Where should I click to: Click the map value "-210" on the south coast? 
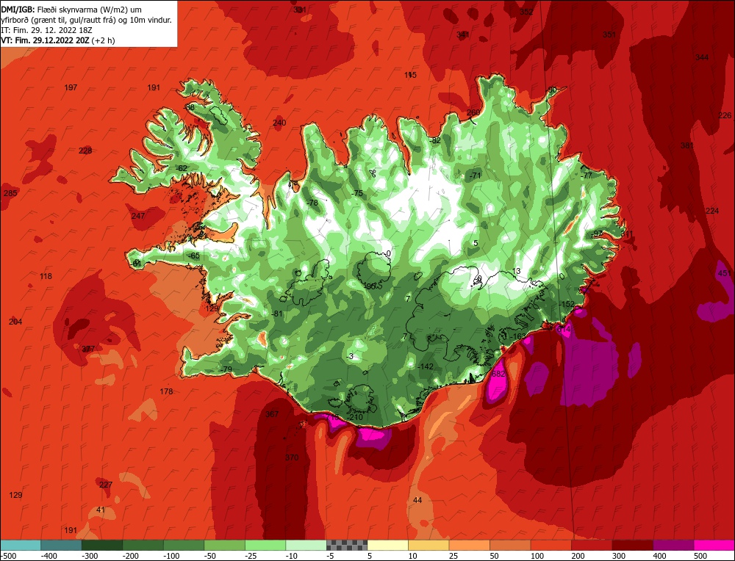pyautogui.click(x=355, y=417)
